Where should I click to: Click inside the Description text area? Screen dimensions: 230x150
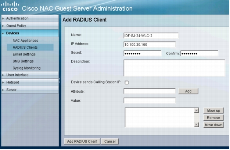tap(174, 68)
